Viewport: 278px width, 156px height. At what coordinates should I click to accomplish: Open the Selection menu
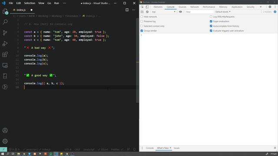[x=30, y=3]
